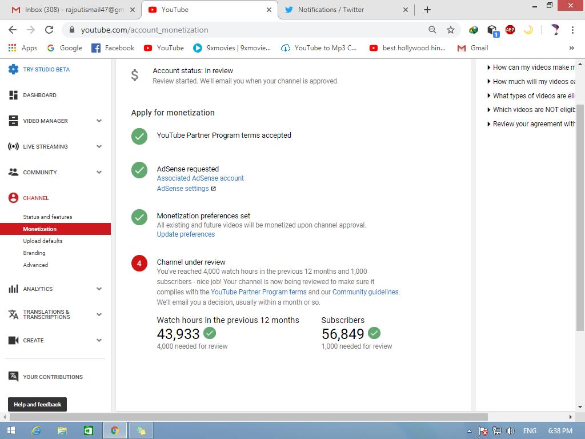The width and height of the screenshot is (585, 439).
Task: Open Status and features submenu item
Action: tap(47, 217)
